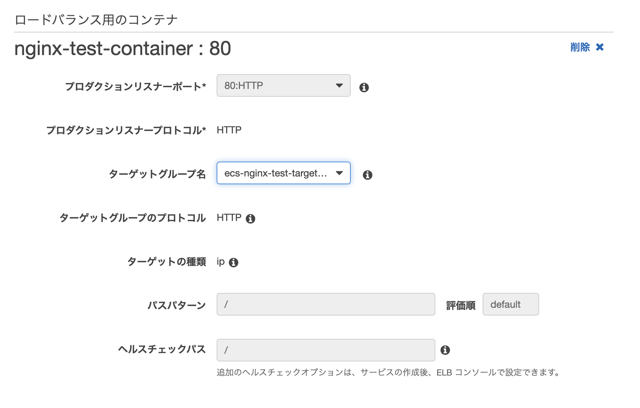Screen dimensions: 640x408
Task: Click info icon next to production listener port
Action: click(364, 88)
